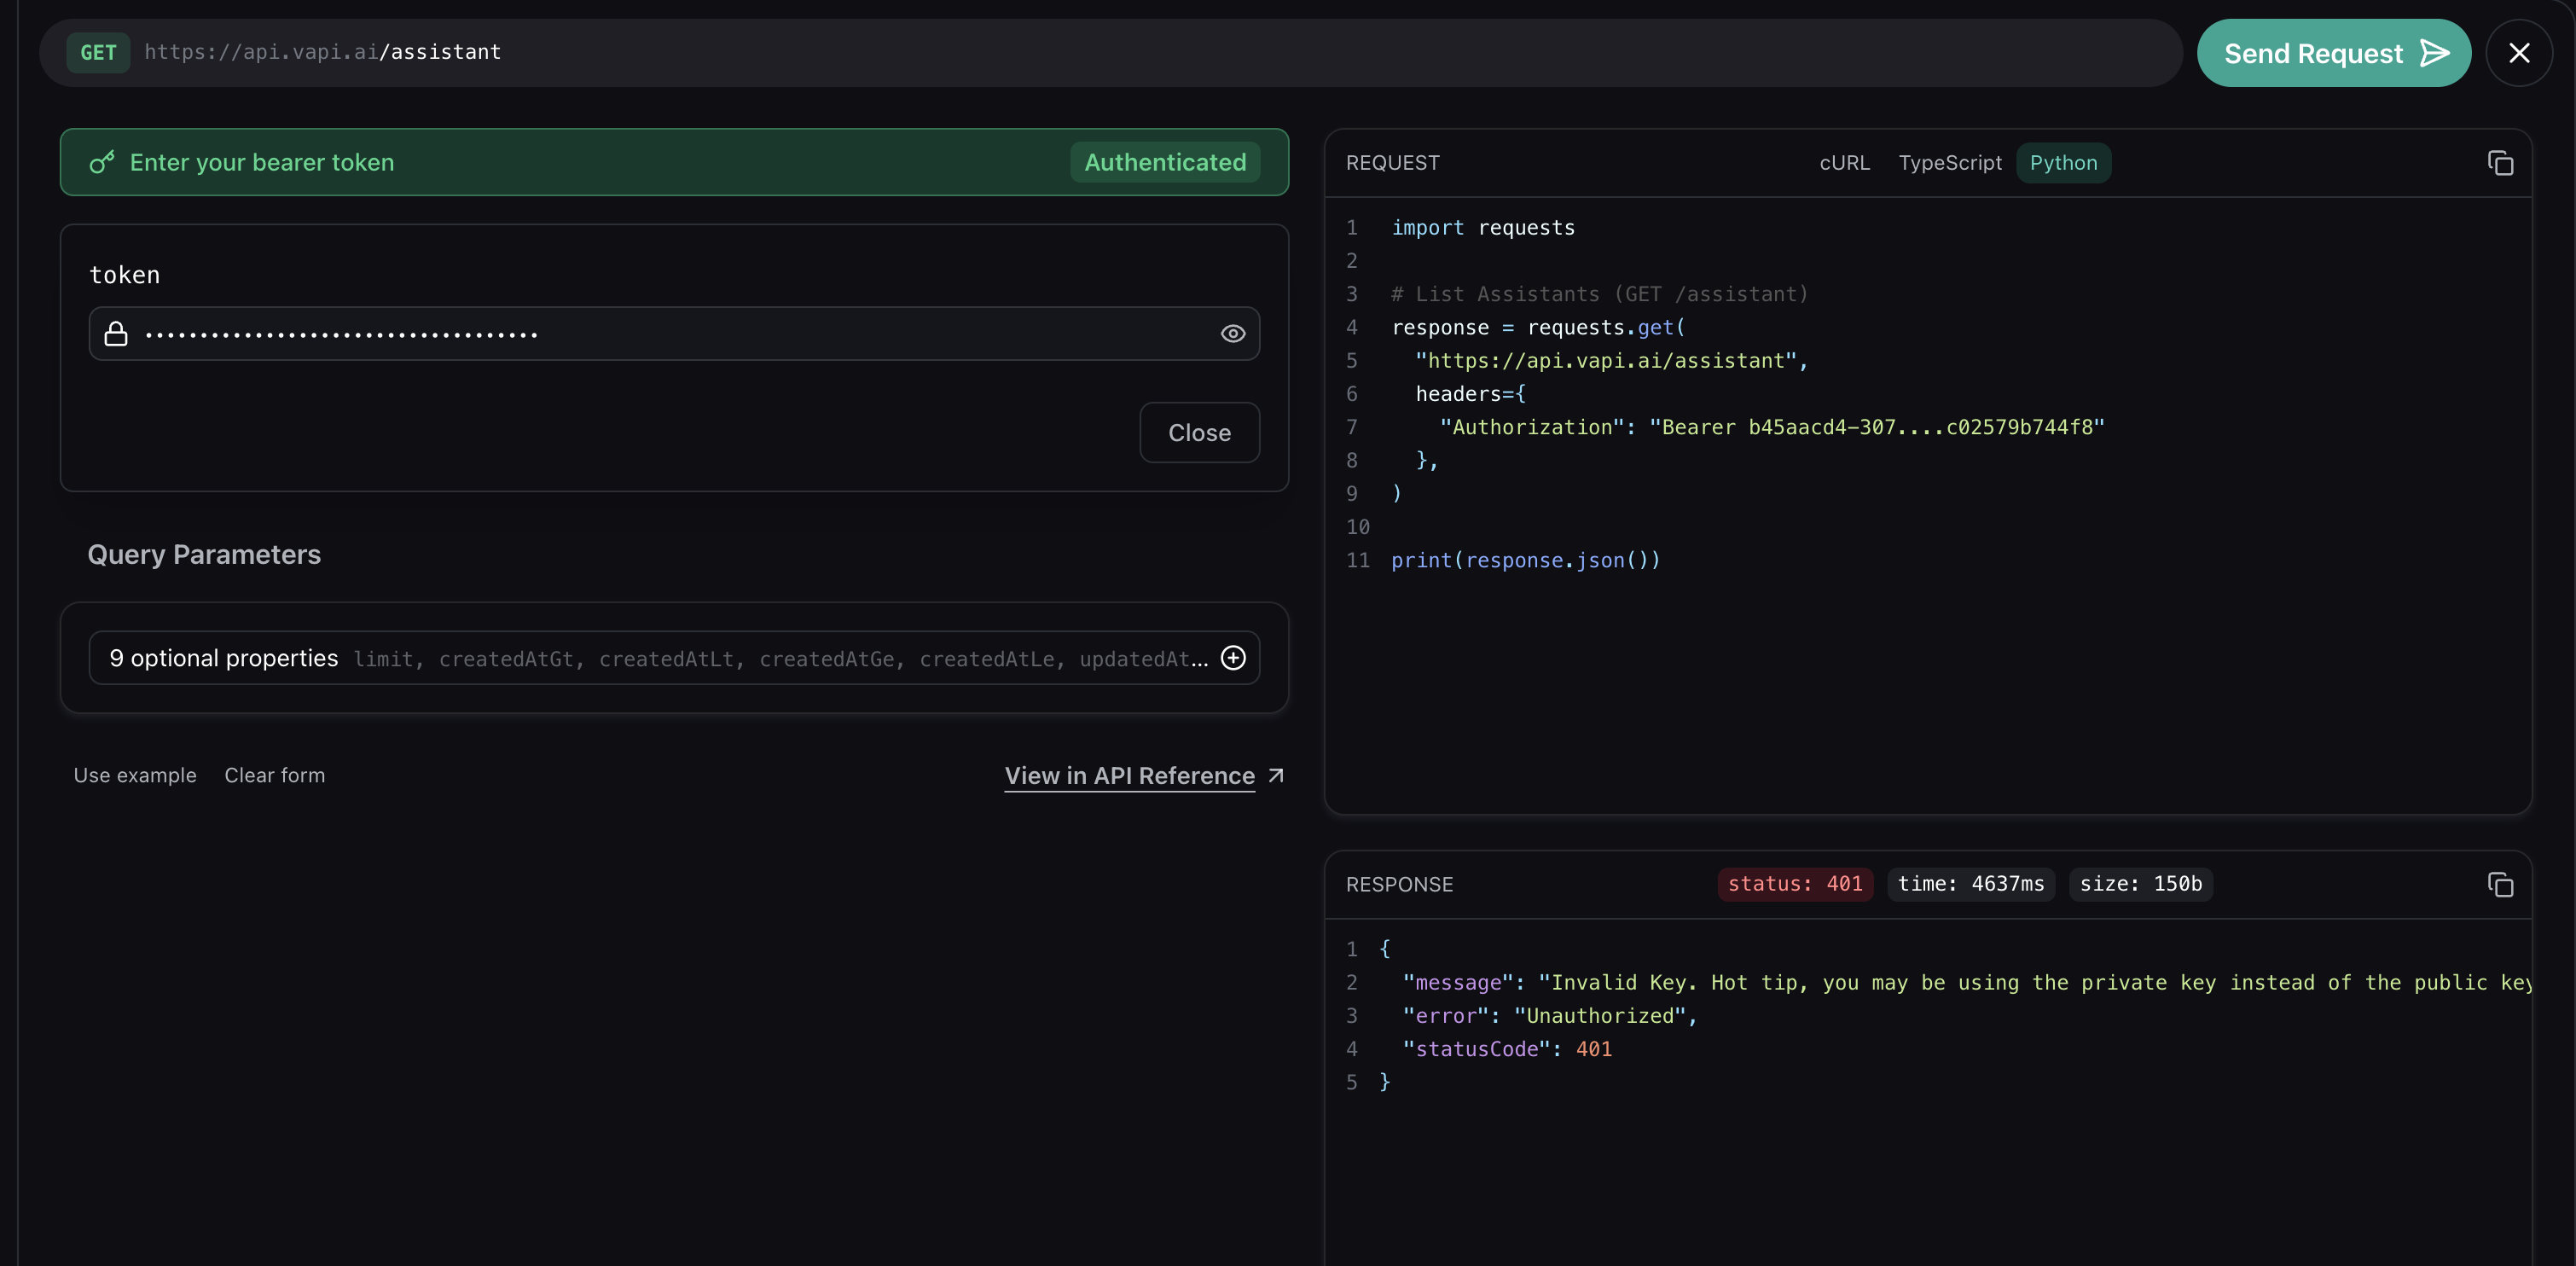Expand the 9 optional properties row
The height and width of the screenshot is (1266, 2576).
[x=674, y=658]
